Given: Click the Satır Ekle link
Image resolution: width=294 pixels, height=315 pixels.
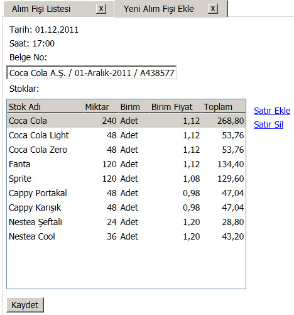Looking at the screenshot, I should [272, 111].
